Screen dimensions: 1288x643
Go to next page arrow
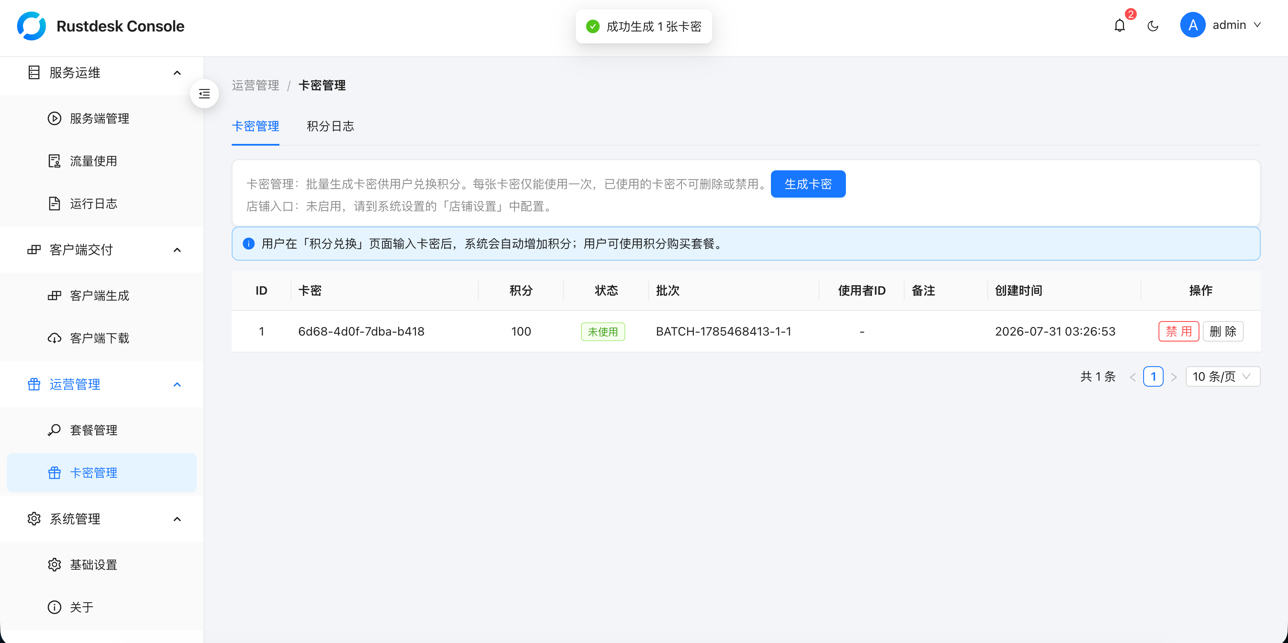click(x=1173, y=377)
